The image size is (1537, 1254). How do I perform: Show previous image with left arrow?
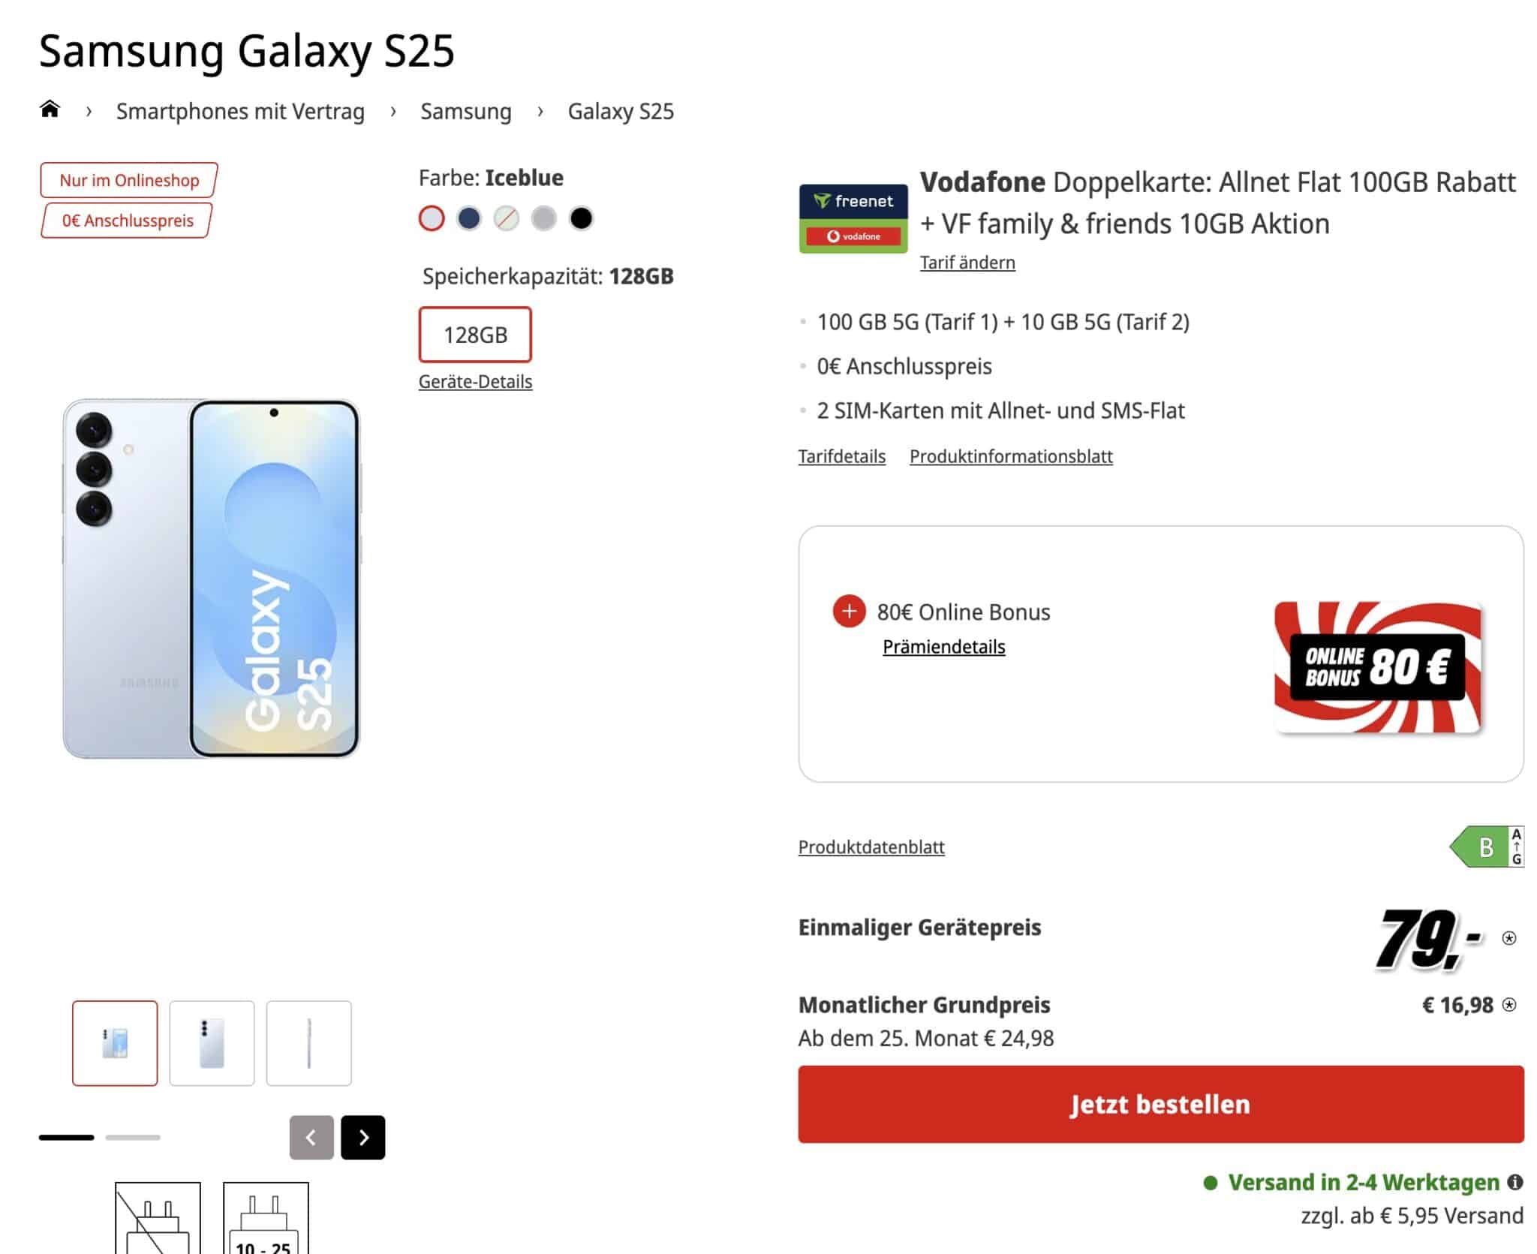pos(311,1137)
